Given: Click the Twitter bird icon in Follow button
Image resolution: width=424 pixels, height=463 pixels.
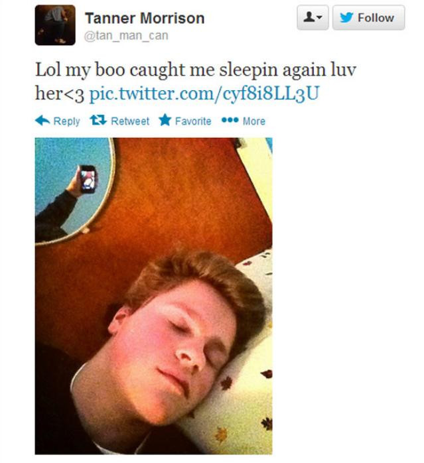Looking at the screenshot, I should tap(346, 17).
